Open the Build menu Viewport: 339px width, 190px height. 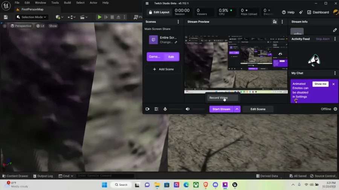point(67,3)
